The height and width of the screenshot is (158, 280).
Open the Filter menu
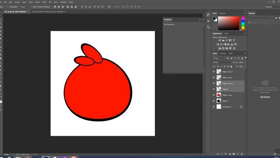45,2
